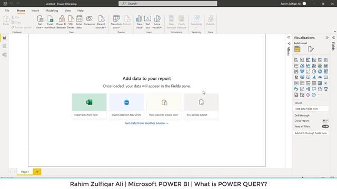
Task: Select the Decomposition tree visual
Action: point(308,89)
